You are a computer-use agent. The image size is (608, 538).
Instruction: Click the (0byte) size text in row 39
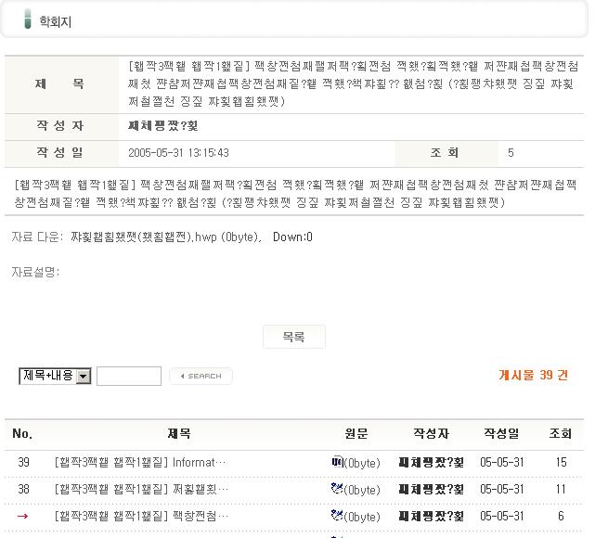point(362,463)
